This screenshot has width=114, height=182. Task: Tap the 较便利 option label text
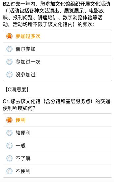[x=23, y=133]
